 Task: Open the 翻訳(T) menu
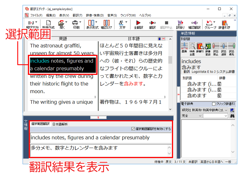click(78, 15)
